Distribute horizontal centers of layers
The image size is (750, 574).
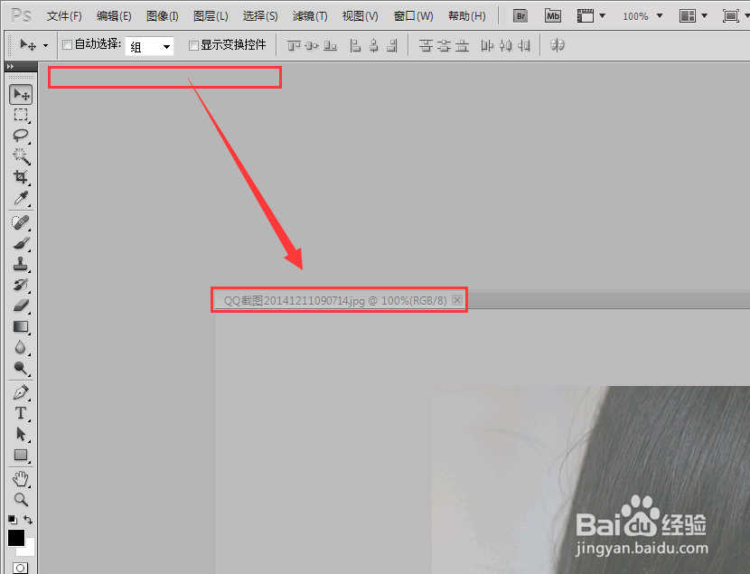click(506, 45)
